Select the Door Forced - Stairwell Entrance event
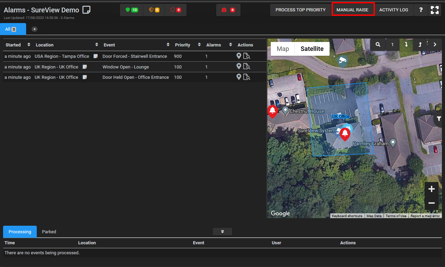The image size is (445, 267). click(x=135, y=56)
